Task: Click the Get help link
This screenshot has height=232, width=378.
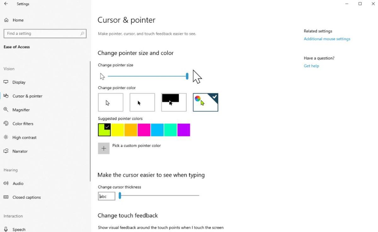Action: (311, 66)
